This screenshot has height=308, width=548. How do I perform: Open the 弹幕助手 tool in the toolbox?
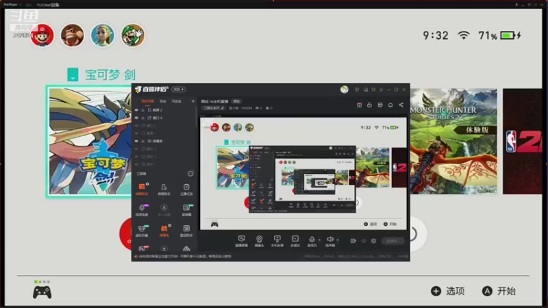click(142, 189)
